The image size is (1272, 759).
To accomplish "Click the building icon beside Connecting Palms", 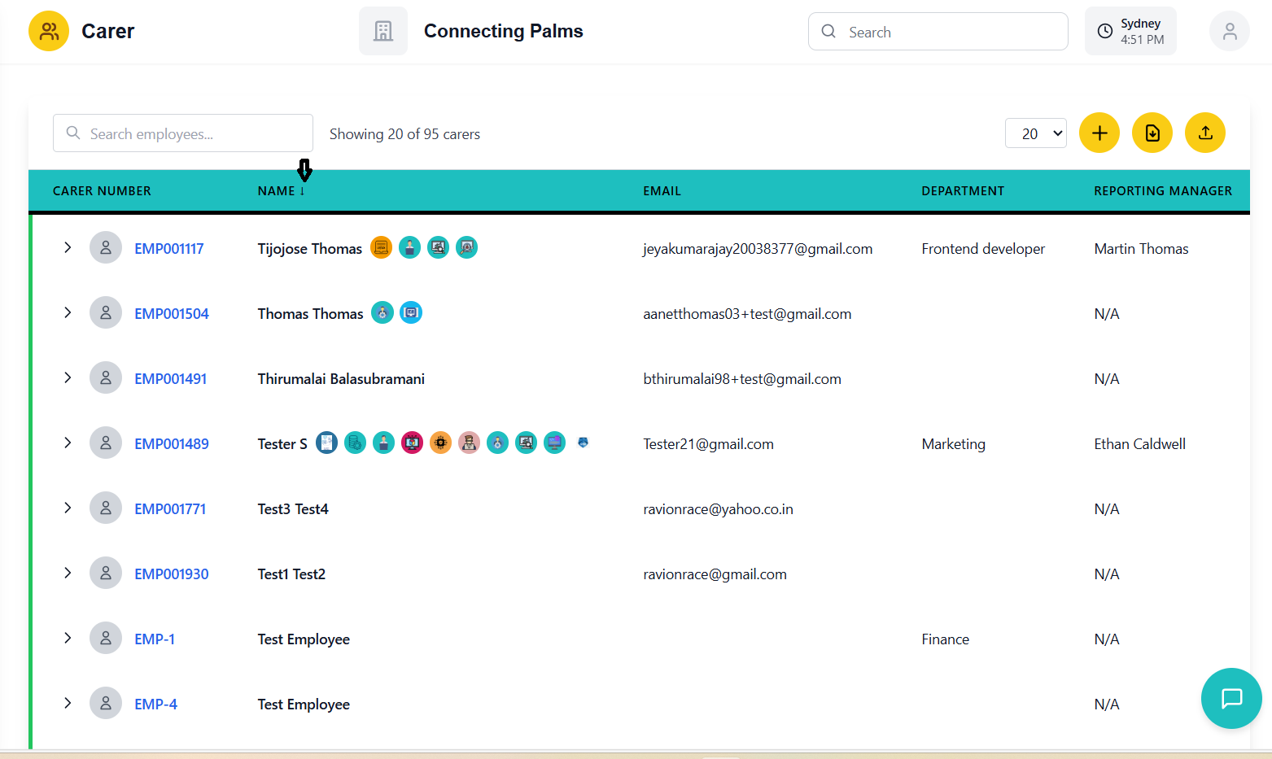I will (383, 32).
